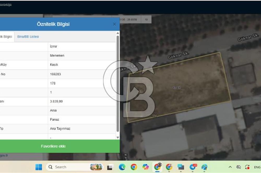Open Microsoft Edge from the taskbar
Viewport: 261px width, 173px height.
pyautogui.click(x=122, y=167)
